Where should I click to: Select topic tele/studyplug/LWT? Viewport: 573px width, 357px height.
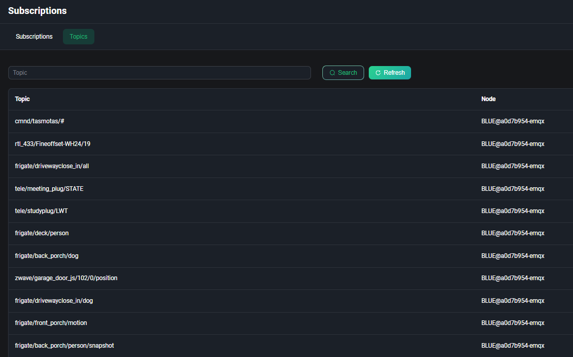pos(41,211)
